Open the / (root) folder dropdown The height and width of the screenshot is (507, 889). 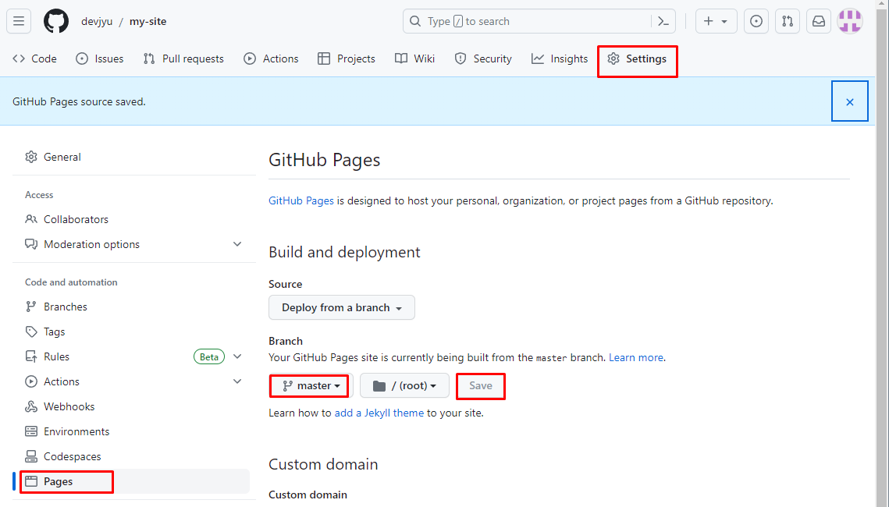pyautogui.click(x=404, y=386)
